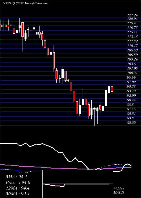Click the large red candle falling to 103.6
The image size is (141, 198).
tap(54, 60)
